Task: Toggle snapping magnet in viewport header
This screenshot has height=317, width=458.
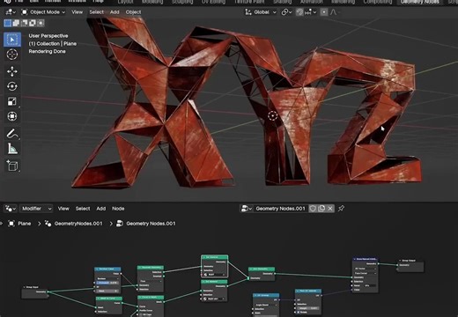Action: [x=299, y=12]
